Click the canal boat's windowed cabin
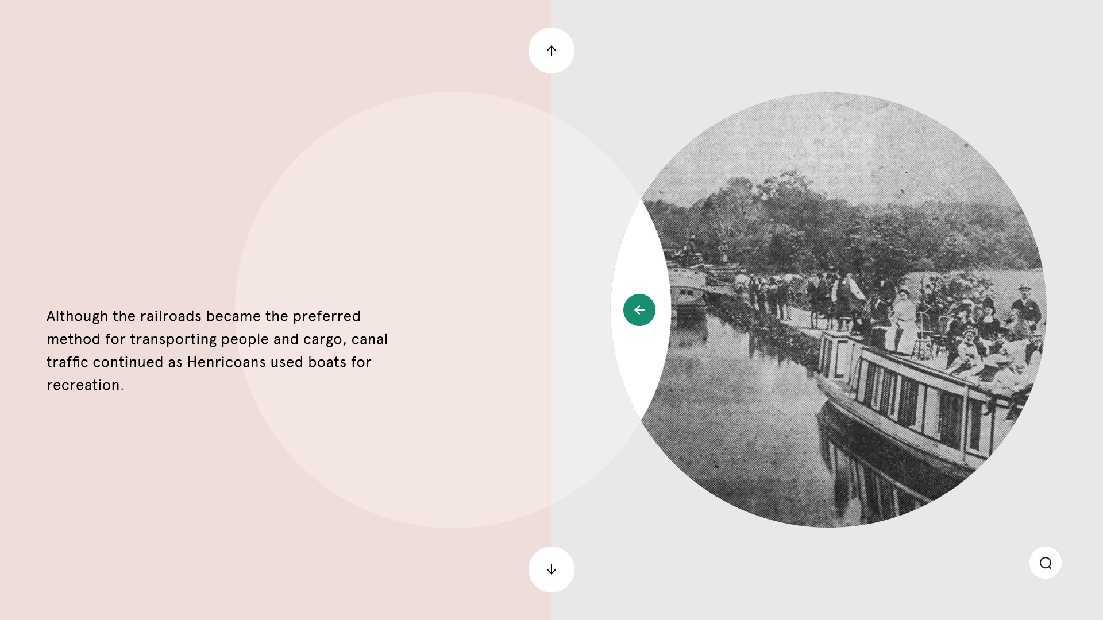This screenshot has height=620, width=1103. coord(919,402)
